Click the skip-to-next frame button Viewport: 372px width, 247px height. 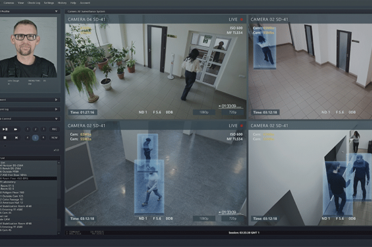coord(16,137)
